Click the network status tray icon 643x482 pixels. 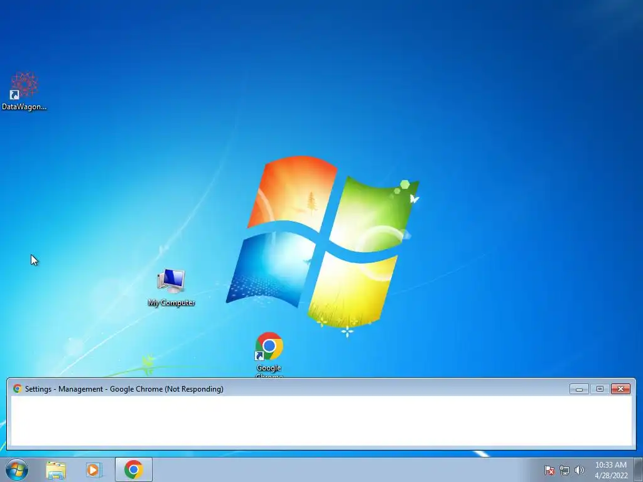(565, 470)
